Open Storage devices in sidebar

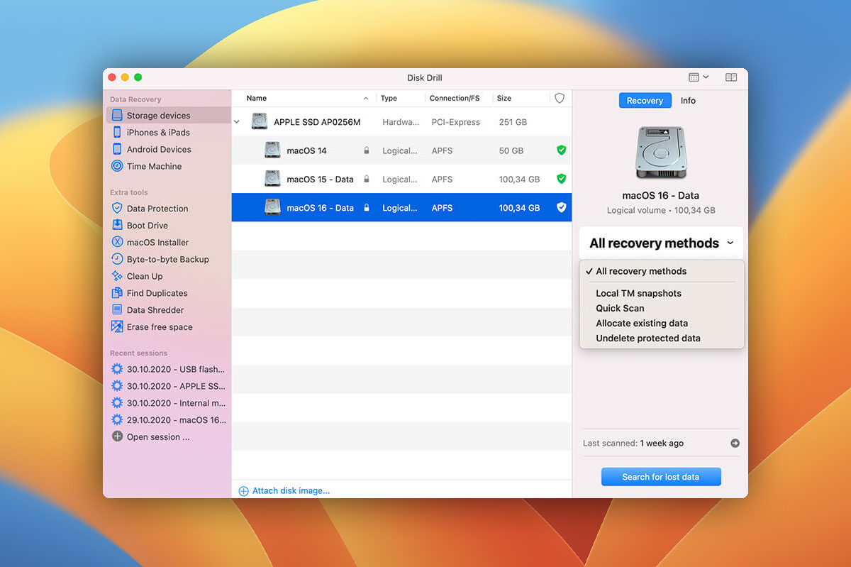pyautogui.click(x=168, y=115)
